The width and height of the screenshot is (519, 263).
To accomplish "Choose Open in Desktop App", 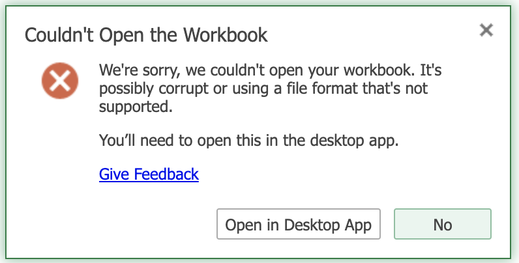I will [299, 224].
